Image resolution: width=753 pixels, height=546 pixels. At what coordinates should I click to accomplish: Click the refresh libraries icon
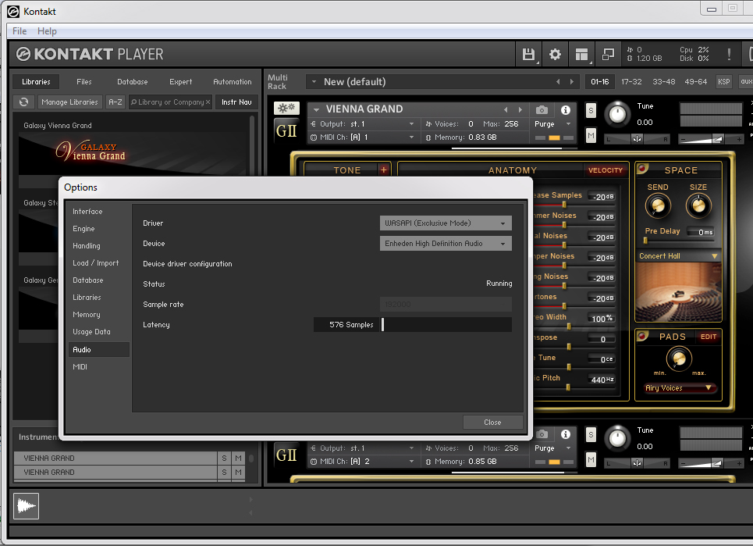(x=24, y=102)
